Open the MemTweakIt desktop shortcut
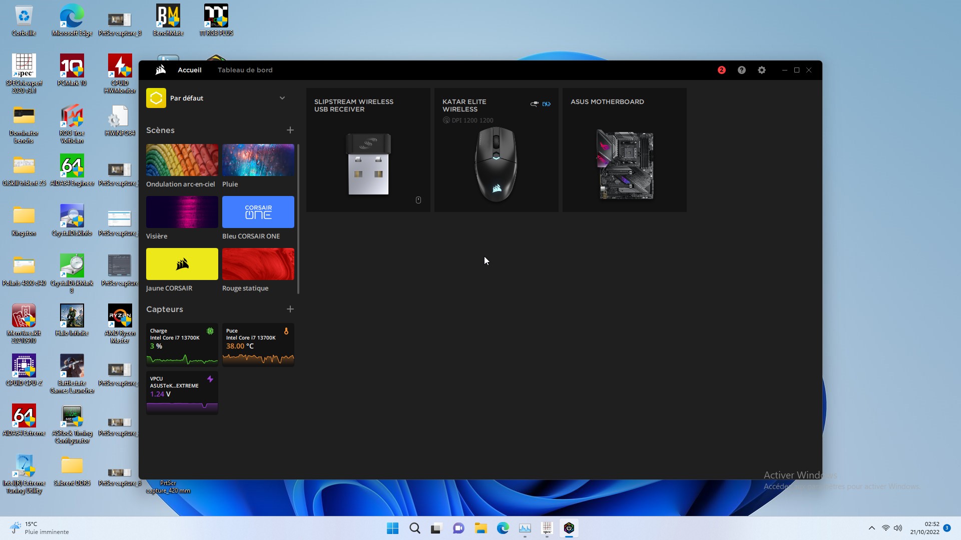 point(24,323)
